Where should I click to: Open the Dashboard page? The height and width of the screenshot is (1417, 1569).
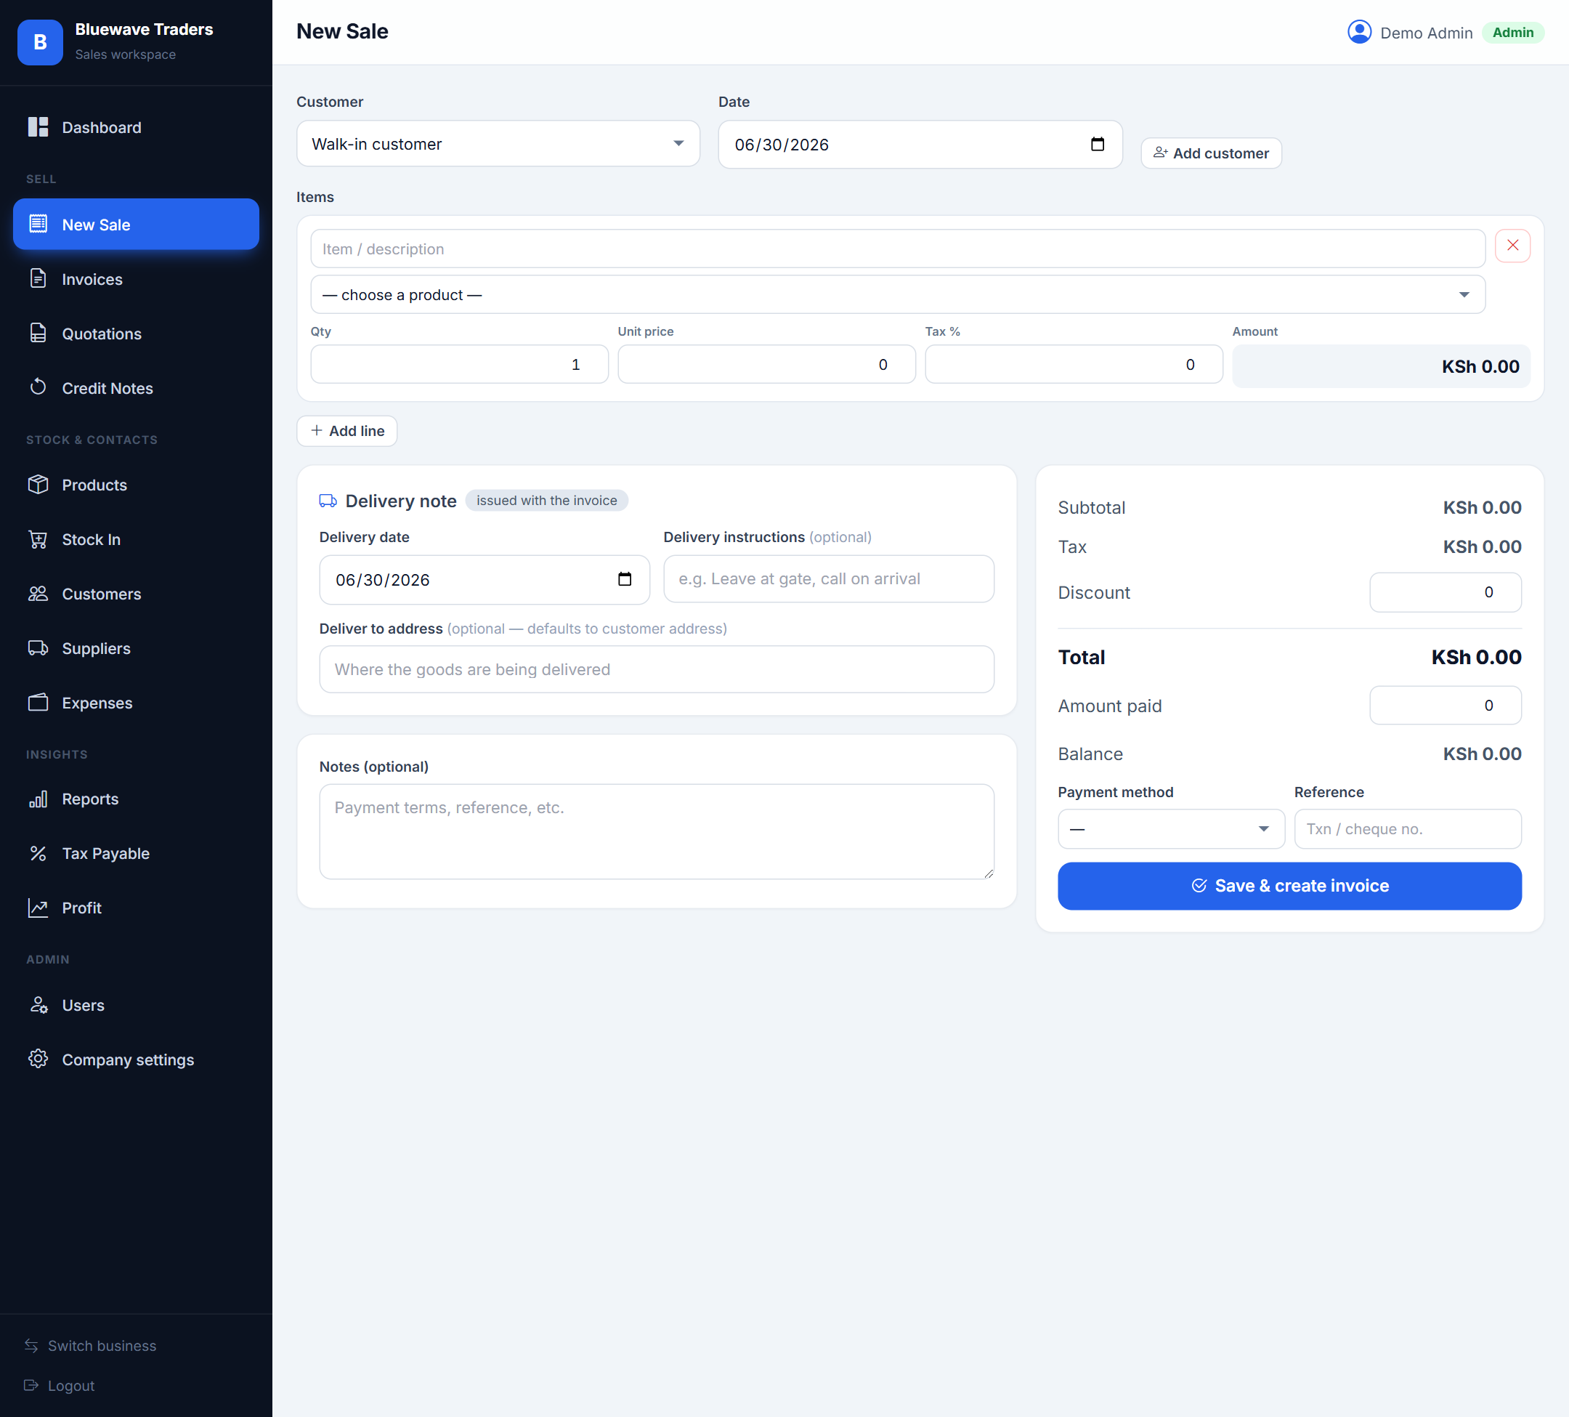pos(137,127)
